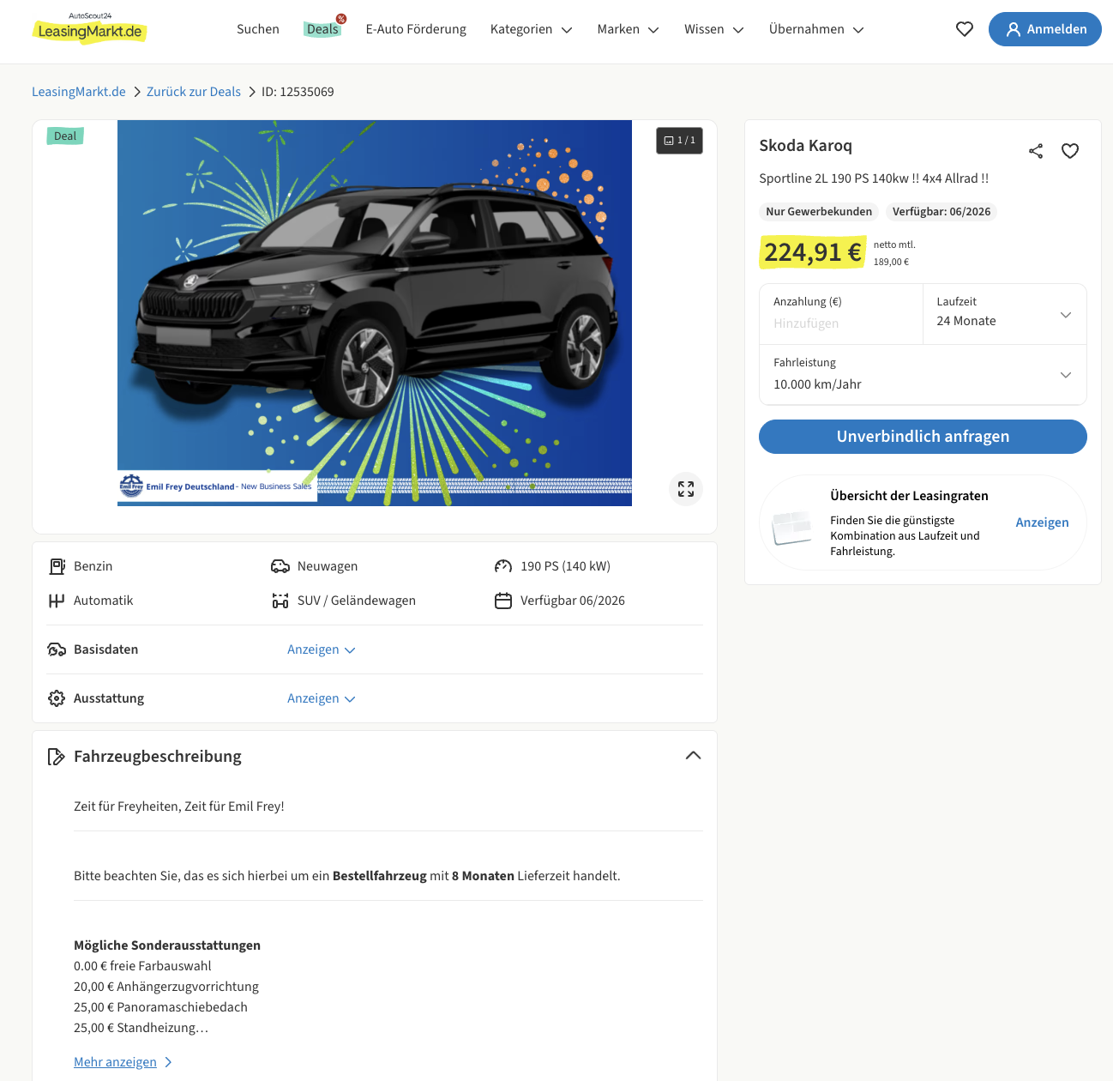
Task: Open the Laufzeit 24 Monate dropdown
Action: point(1004,314)
